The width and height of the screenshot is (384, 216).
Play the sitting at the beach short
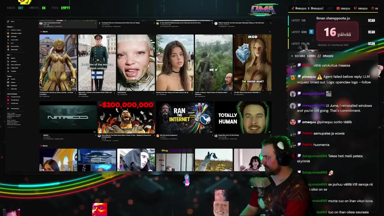(175, 63)
